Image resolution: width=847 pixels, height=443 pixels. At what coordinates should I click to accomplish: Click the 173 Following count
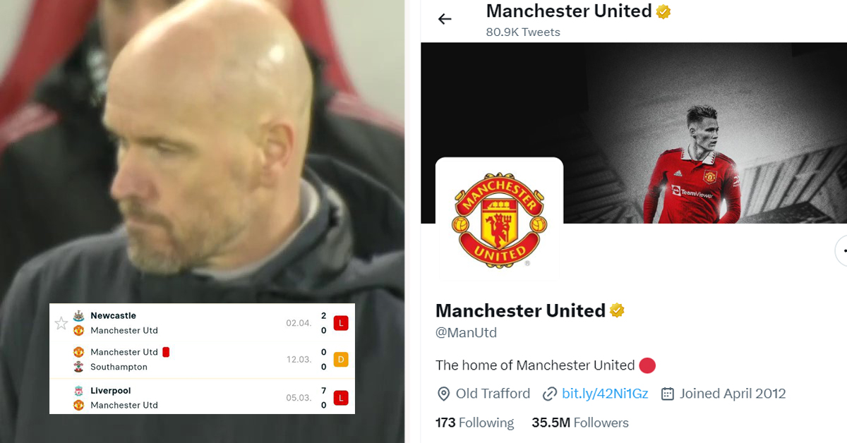pyautogui.click(x=474, y=423)
